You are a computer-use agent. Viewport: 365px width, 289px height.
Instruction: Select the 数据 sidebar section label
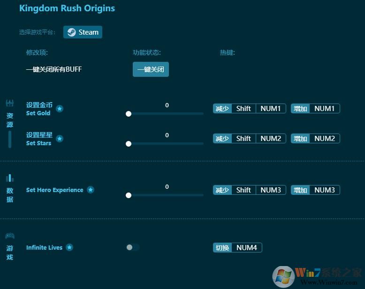tap(10, 195)
